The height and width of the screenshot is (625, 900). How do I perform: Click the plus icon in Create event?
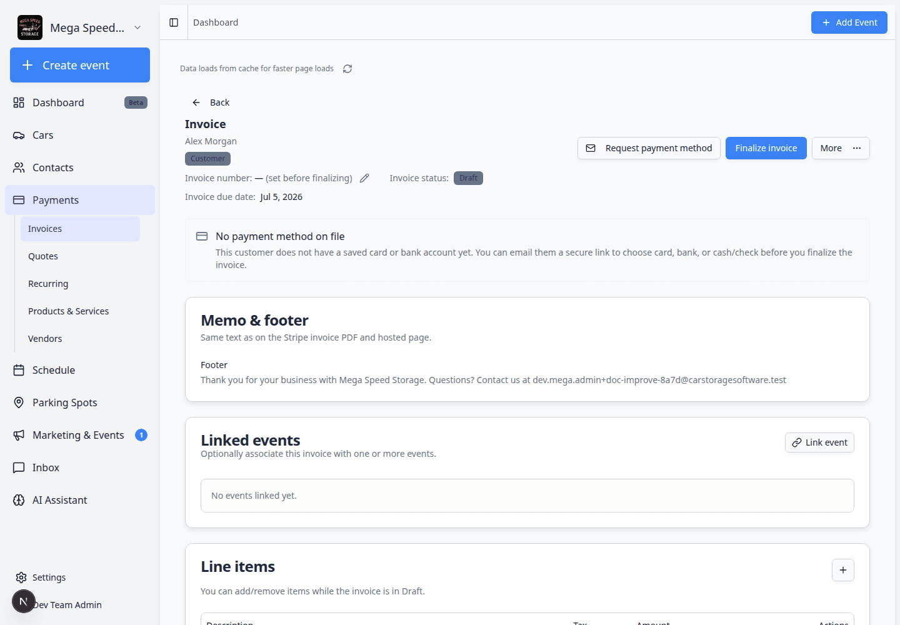click(x=27, y=65)
